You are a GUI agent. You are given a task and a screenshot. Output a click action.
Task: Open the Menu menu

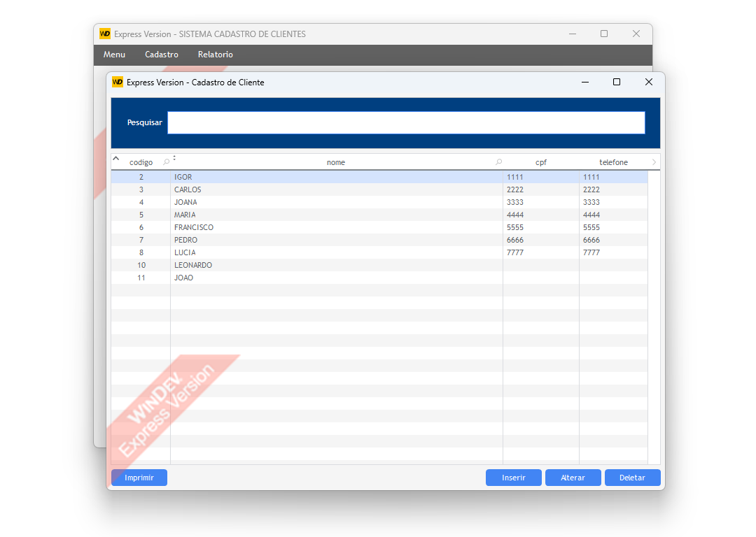pos(114,55)
